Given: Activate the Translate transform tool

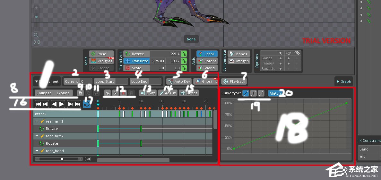Looking at the screenshot, I should (x=136, y=61).
